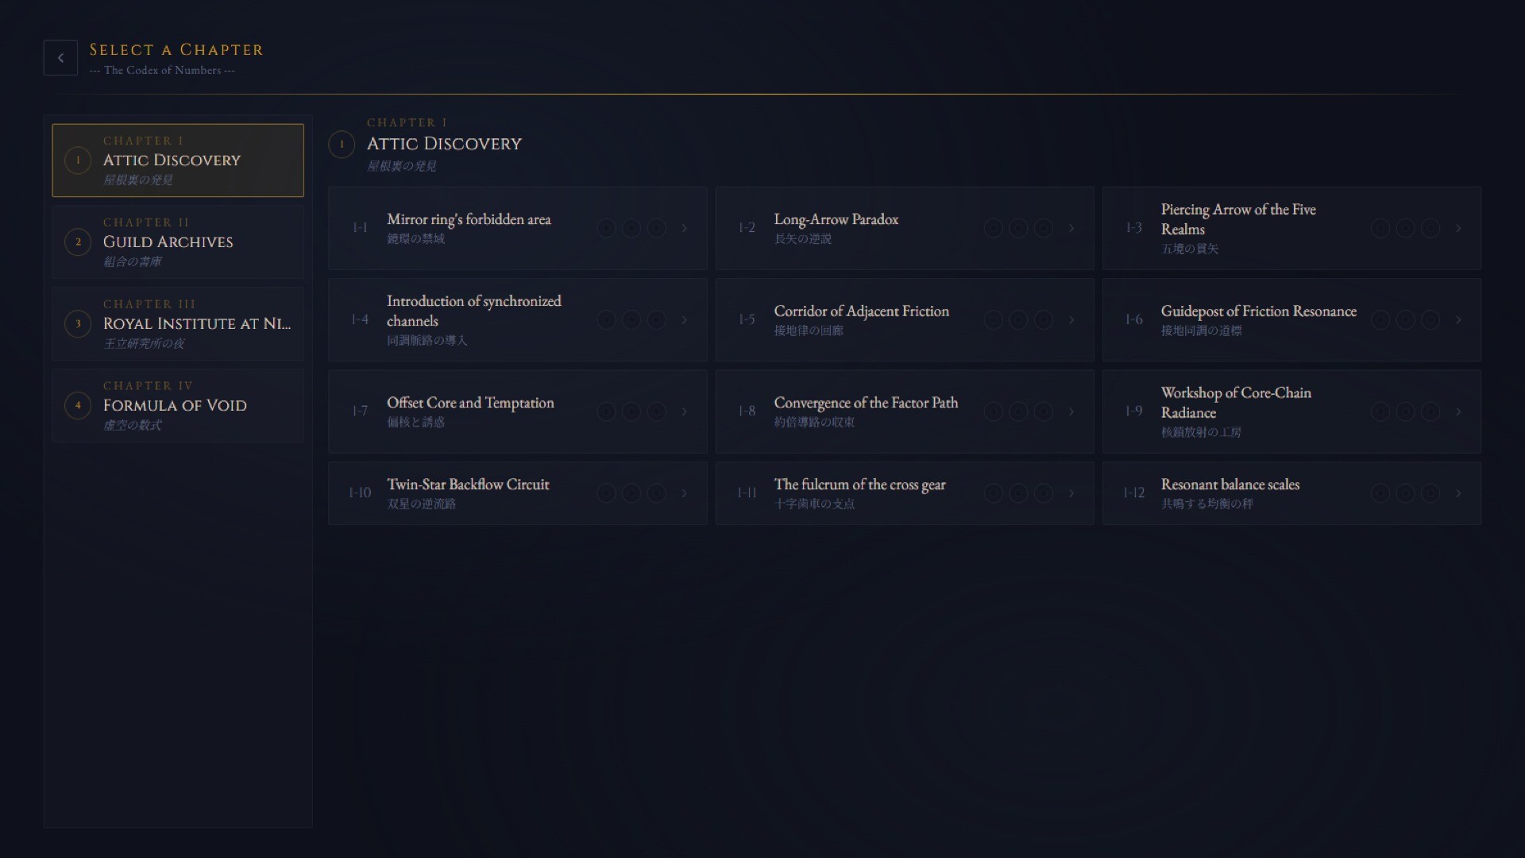This screenshot has width=1525, height=858.
Task: Click second medal on Offset Core and Temptation
Action: pyautogui.click(x=631, y=412)
